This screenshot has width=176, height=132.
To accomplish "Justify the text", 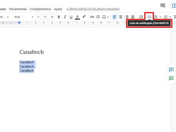I will pos(133,17).
